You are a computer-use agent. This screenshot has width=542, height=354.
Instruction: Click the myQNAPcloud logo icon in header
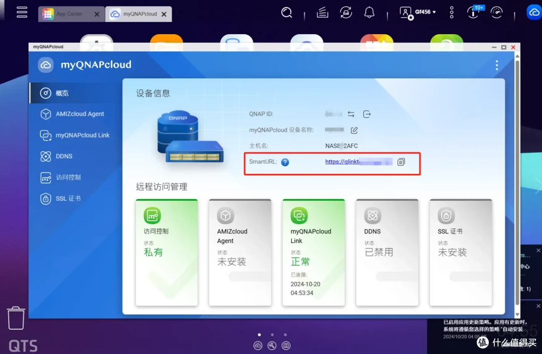(x=46, y=65)
